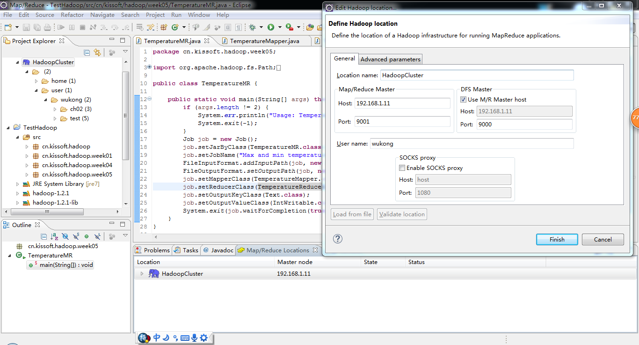The height and width of the screenshot is (345, 639).
Task: Click the IME settings gear icon
Action: pyautogui.click(x=204, y=338)
